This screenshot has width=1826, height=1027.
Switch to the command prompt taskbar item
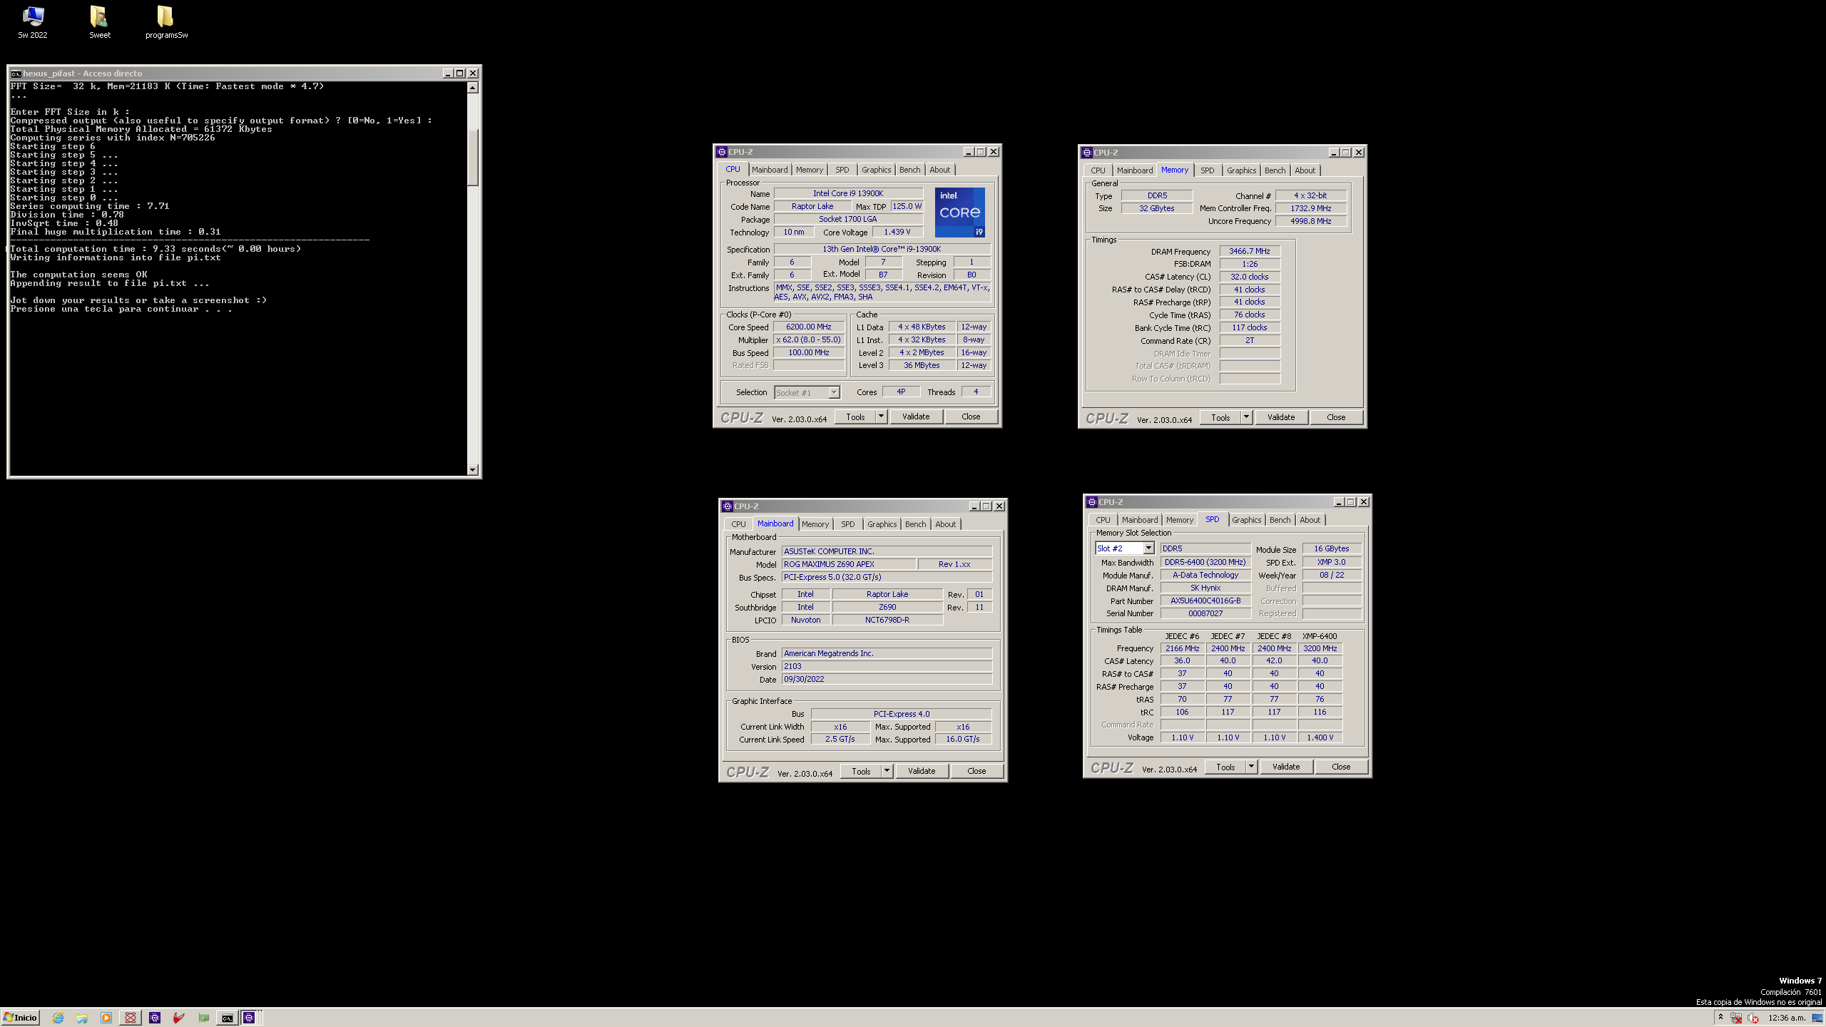tap(227, 1018)
